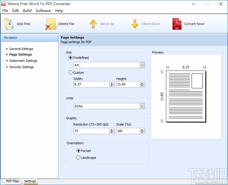Switch to the Settings tab
This screenshot has height=185, width=228.
pyautogui.click(x=30, y=181)
